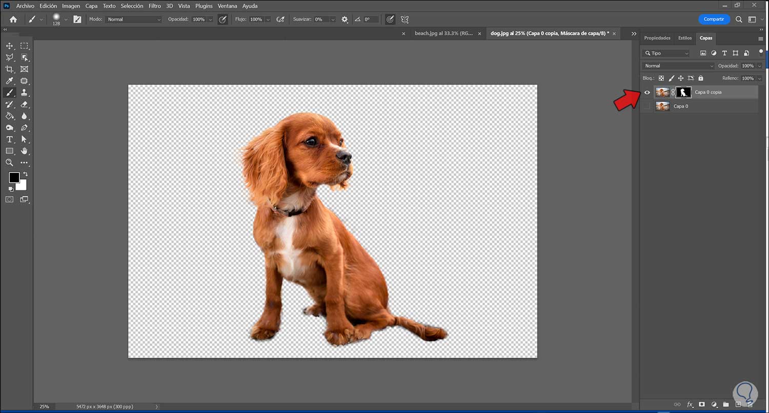The height and width of the screenshot is (413, 769).
Task: Click the fx layer style icon
Action: click(x=690, y=404)
